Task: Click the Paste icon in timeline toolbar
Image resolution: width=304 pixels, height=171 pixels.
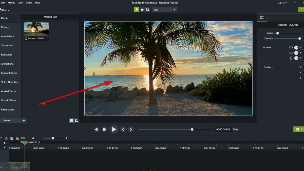Action: point(17,138)
